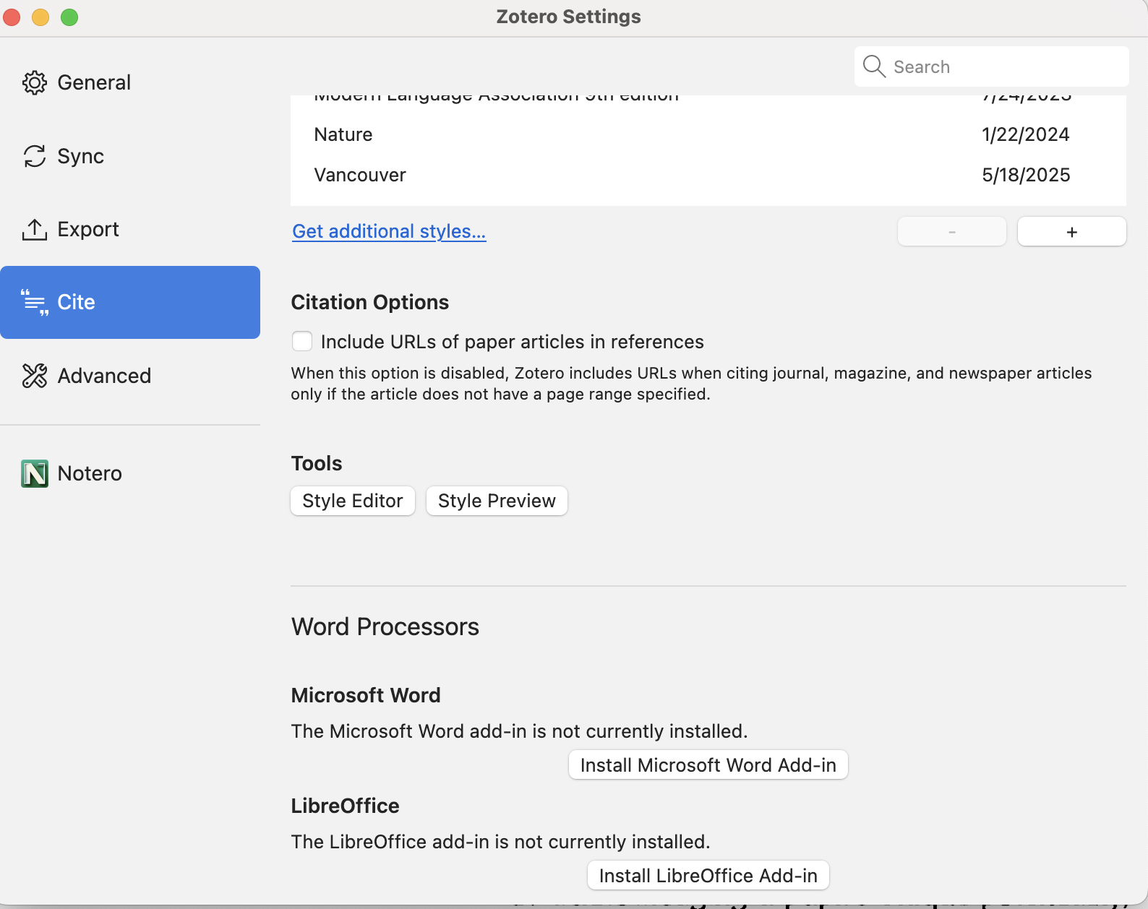Click the green zoom window button
The height and width of the screenshot is (909, 1148).
point(69,17)
